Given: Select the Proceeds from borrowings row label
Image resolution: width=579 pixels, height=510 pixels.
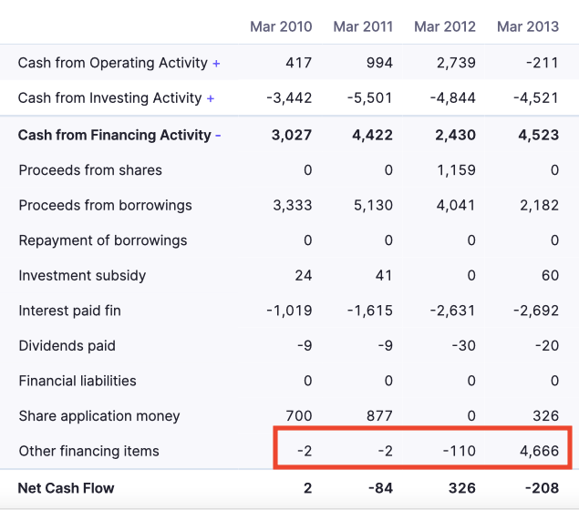Looking at the screenshot, I should coord(105,205).
